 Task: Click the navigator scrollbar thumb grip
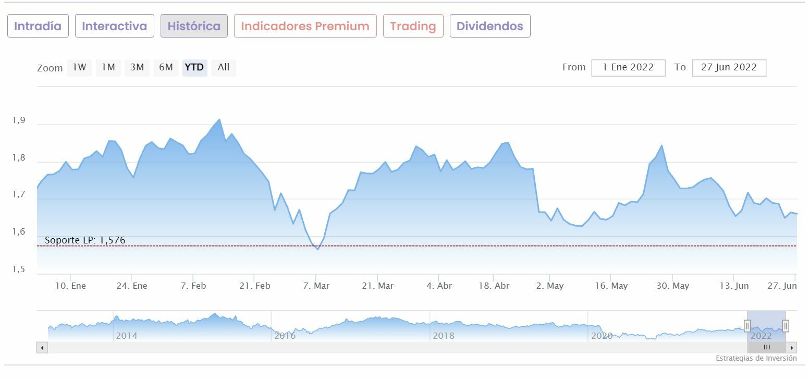click(767, 348)
